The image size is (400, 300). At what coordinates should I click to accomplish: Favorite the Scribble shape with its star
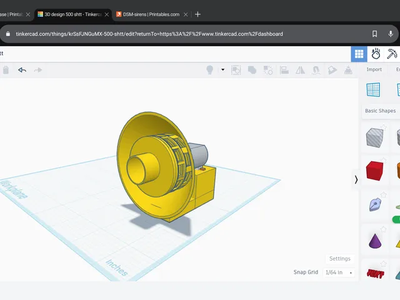click(383, 194)
